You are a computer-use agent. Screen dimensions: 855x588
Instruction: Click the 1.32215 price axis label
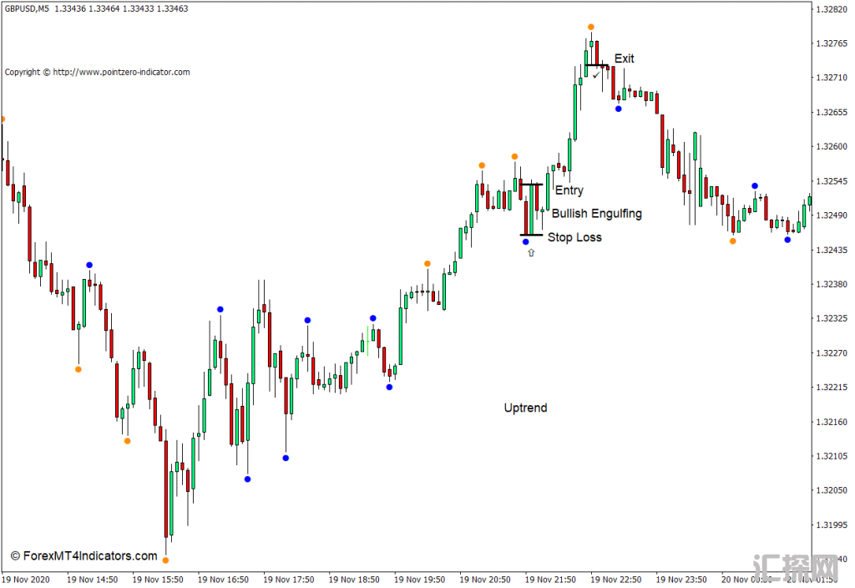[832, 388]
